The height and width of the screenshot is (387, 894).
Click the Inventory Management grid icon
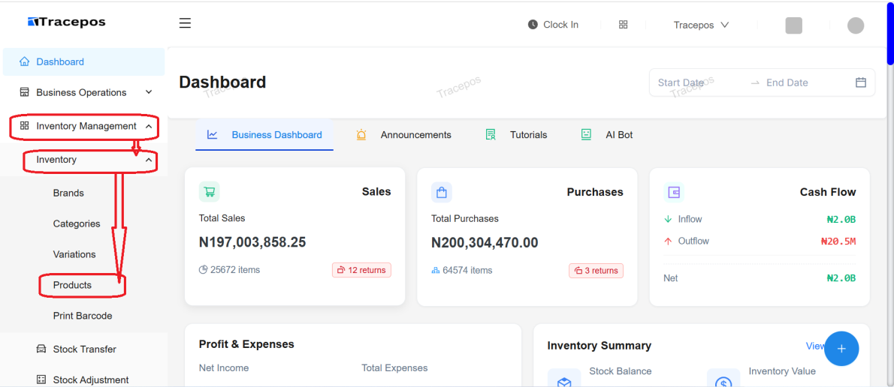24,126
